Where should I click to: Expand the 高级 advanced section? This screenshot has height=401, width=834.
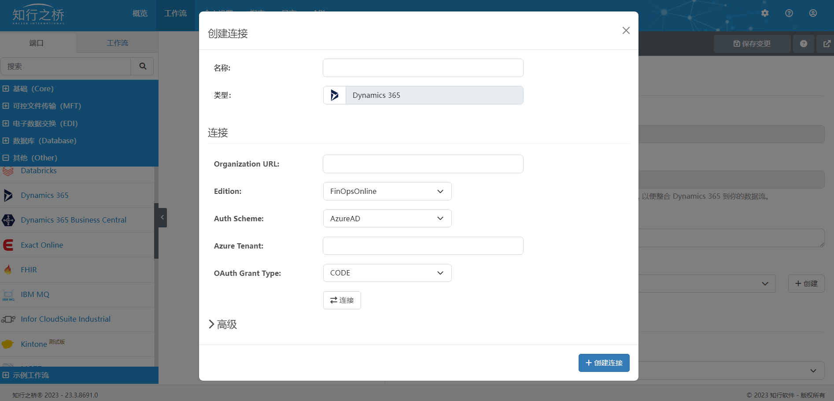coord(223,324)
